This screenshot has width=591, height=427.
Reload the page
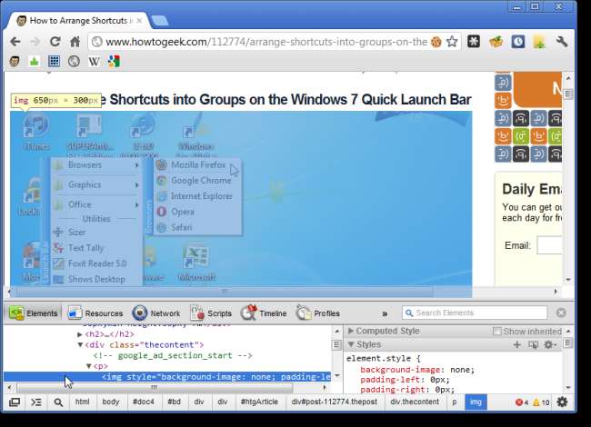click(55, 42)
